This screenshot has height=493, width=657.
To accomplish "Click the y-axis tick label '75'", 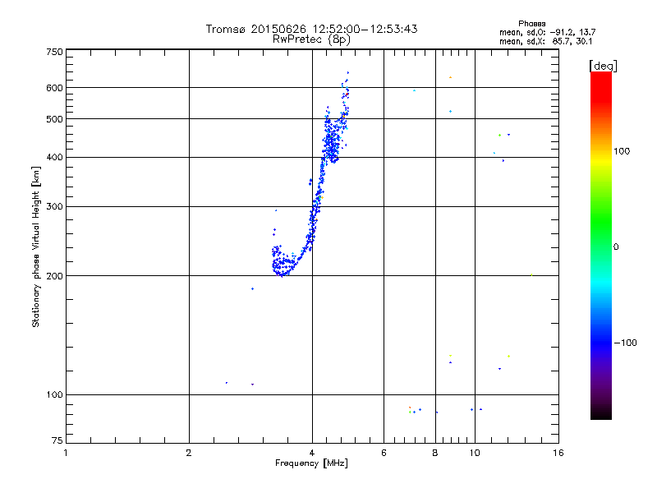I will 57,440.
